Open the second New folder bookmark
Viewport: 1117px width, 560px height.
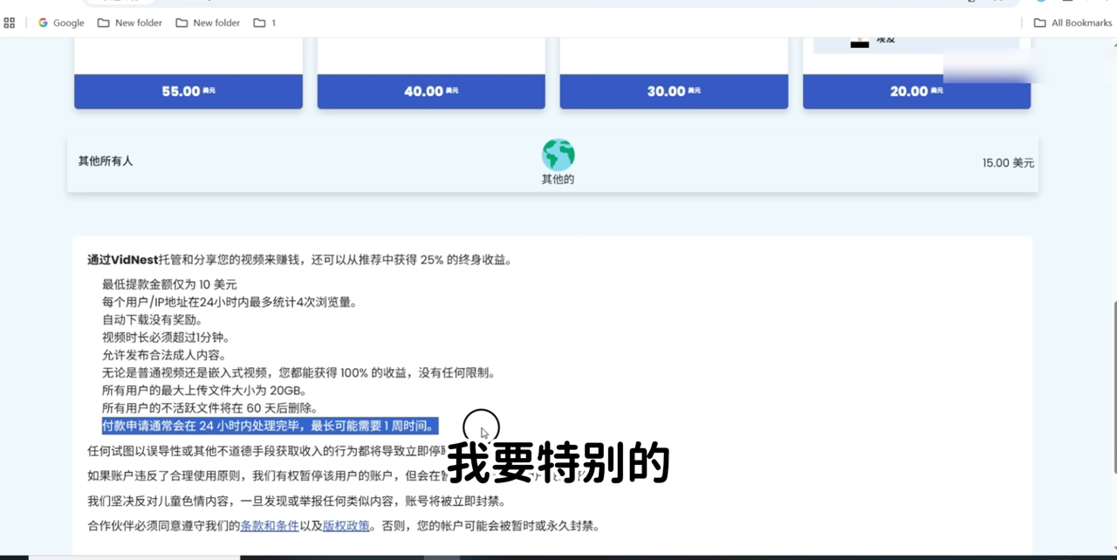coord(208,23)
